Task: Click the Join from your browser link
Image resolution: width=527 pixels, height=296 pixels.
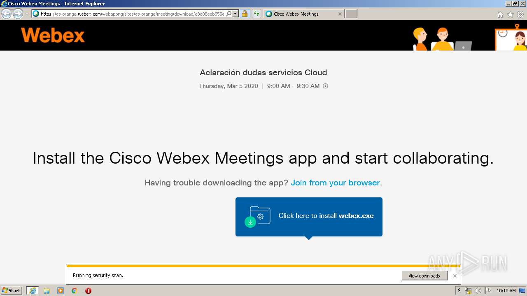Action: [335, 183]
